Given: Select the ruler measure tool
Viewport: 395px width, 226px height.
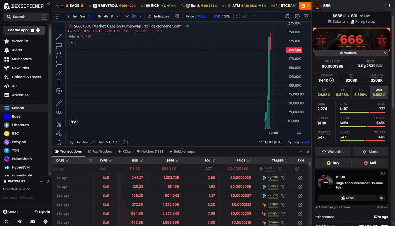Looking at the screenshot, I should pyautogui.click(x=59, y=103).
